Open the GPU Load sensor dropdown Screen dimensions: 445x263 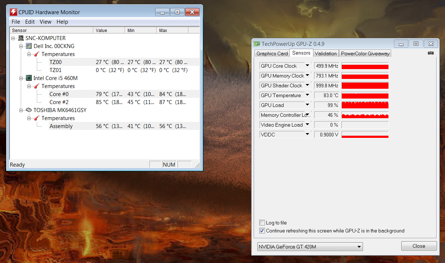[x=308, y=105]
